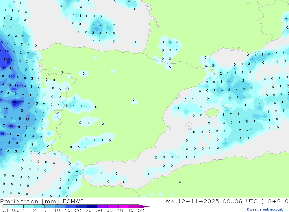Image resolution: width=289 pixels, height=212 pixels.
Task: Click the '11' precipitation value on the map
Action: [7, 101]
